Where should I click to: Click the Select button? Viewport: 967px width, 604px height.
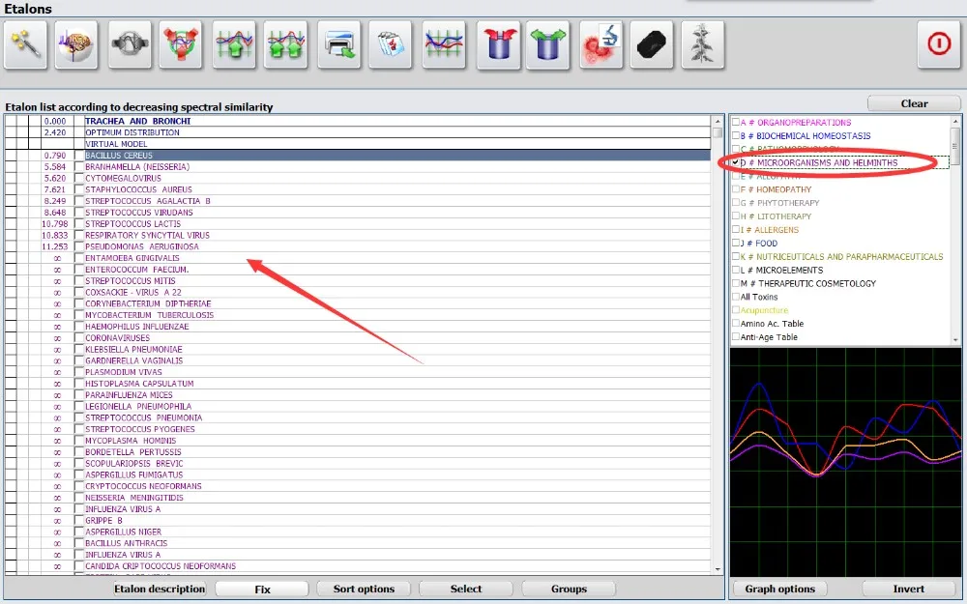tap(466, 589)
